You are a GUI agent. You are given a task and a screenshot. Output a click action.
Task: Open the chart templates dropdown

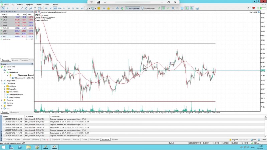pyautogui.click(x=93, y=8)
